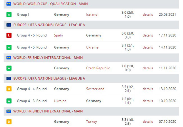Open the Czech Republic team link
Image resolution: width=183 pixels, height=127 pixels.
(98, 68)
